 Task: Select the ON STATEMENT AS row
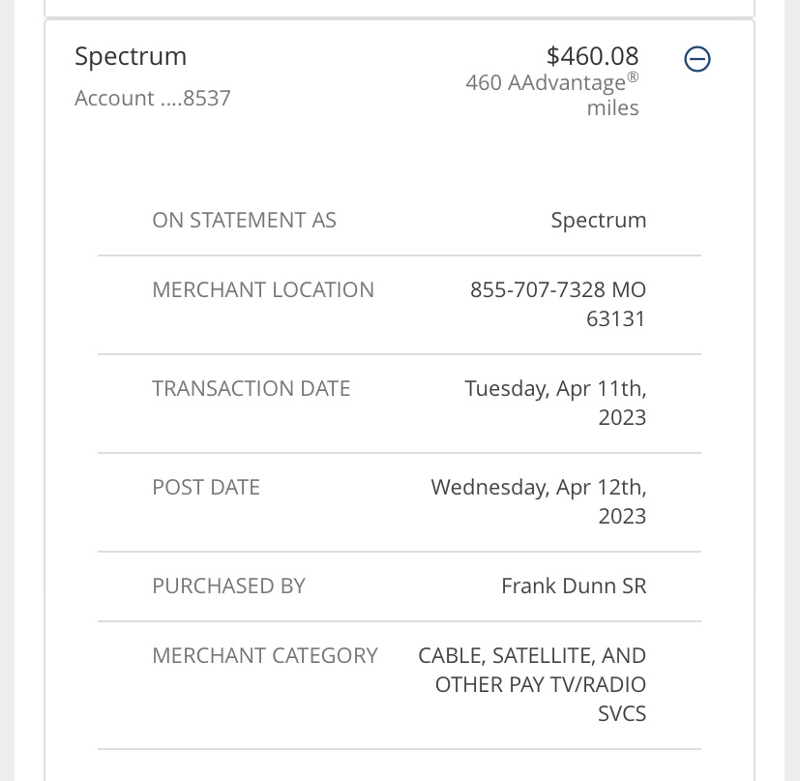(x=400, y=220)
